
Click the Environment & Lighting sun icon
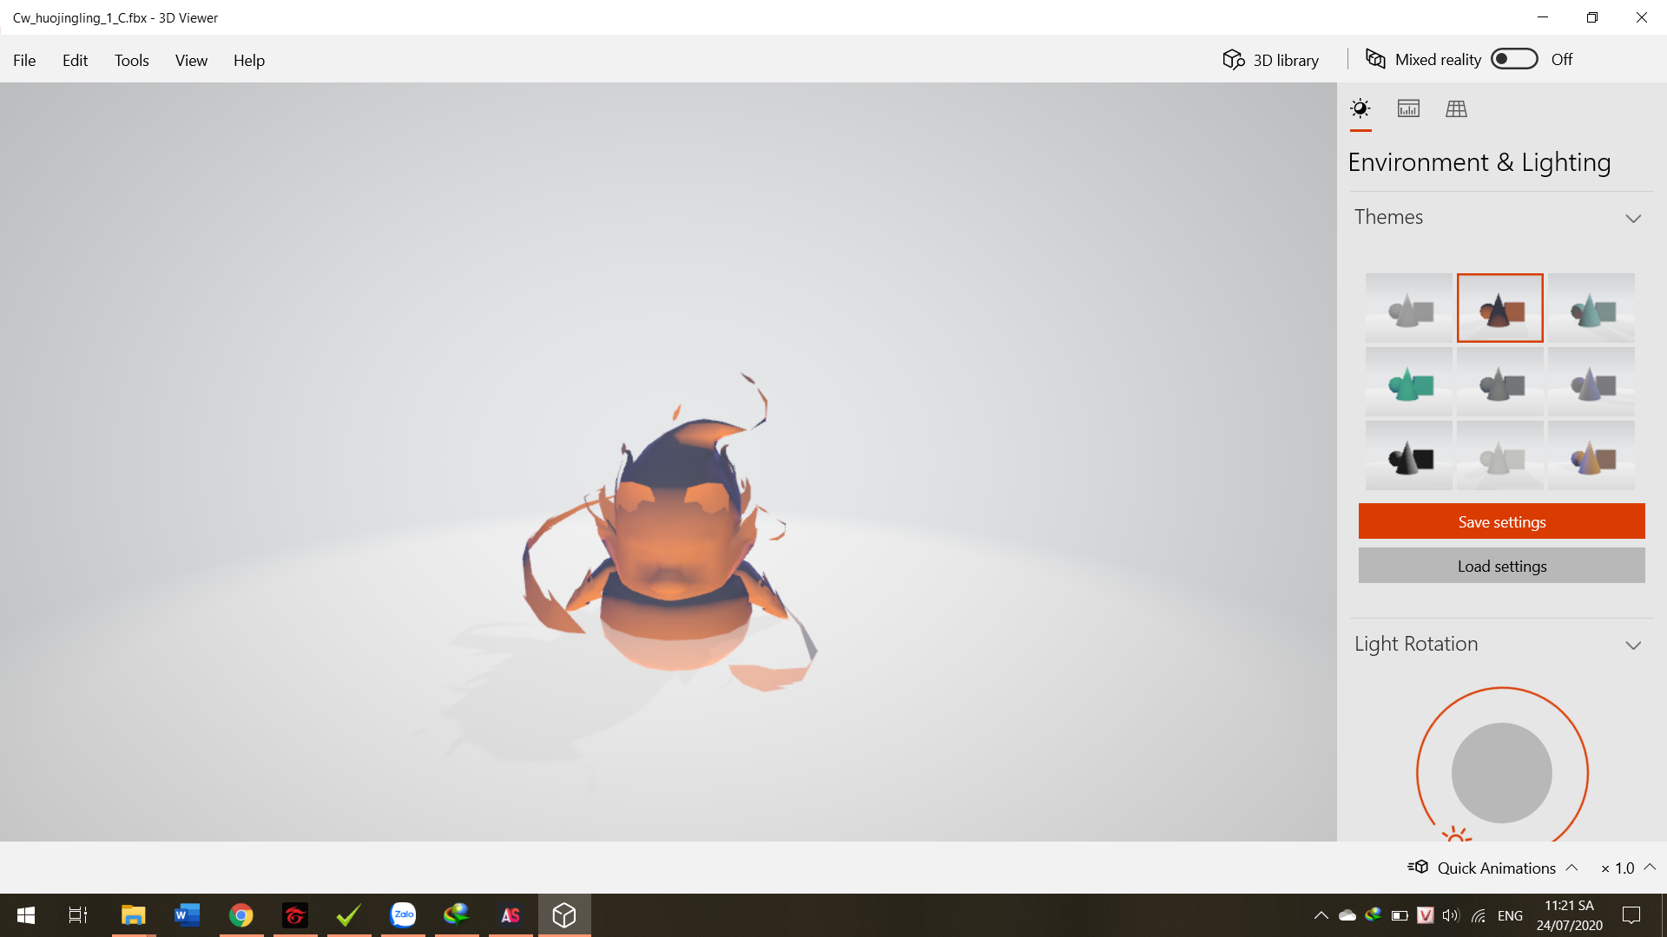coord(1361,108)
